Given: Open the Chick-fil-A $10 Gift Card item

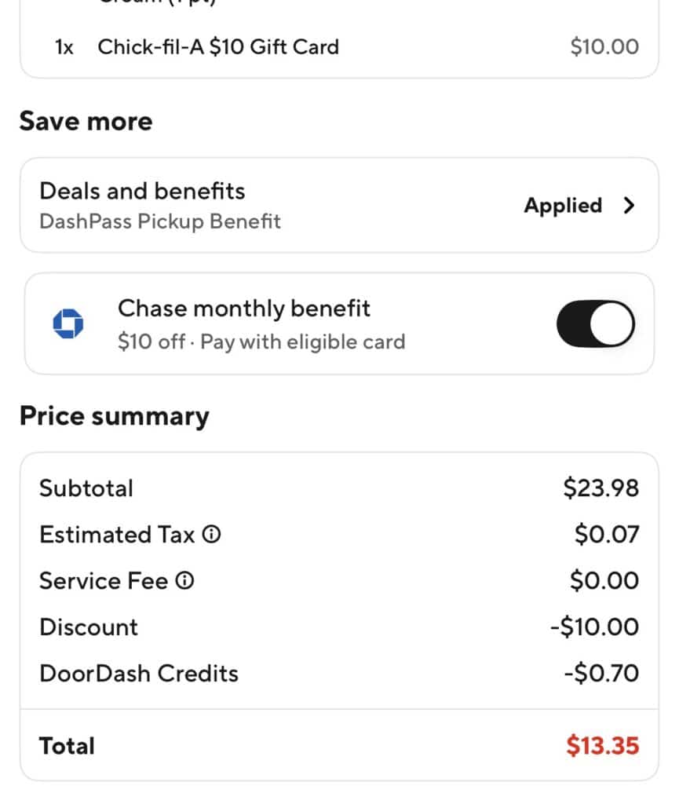Looking at the screenshot, I should (x=218, y=46).
